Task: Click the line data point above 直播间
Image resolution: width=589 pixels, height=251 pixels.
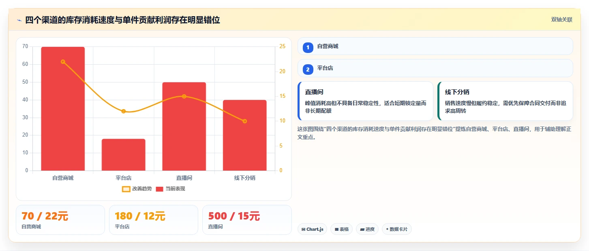Action: [x=184, y=96]
